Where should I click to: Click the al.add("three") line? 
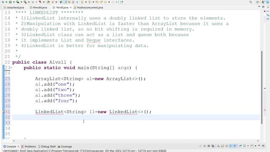coord(58,95)
